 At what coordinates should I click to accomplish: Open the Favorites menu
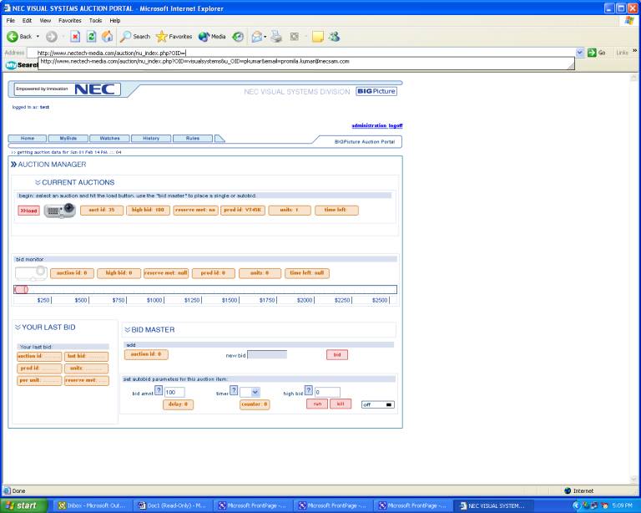[69, 20]
